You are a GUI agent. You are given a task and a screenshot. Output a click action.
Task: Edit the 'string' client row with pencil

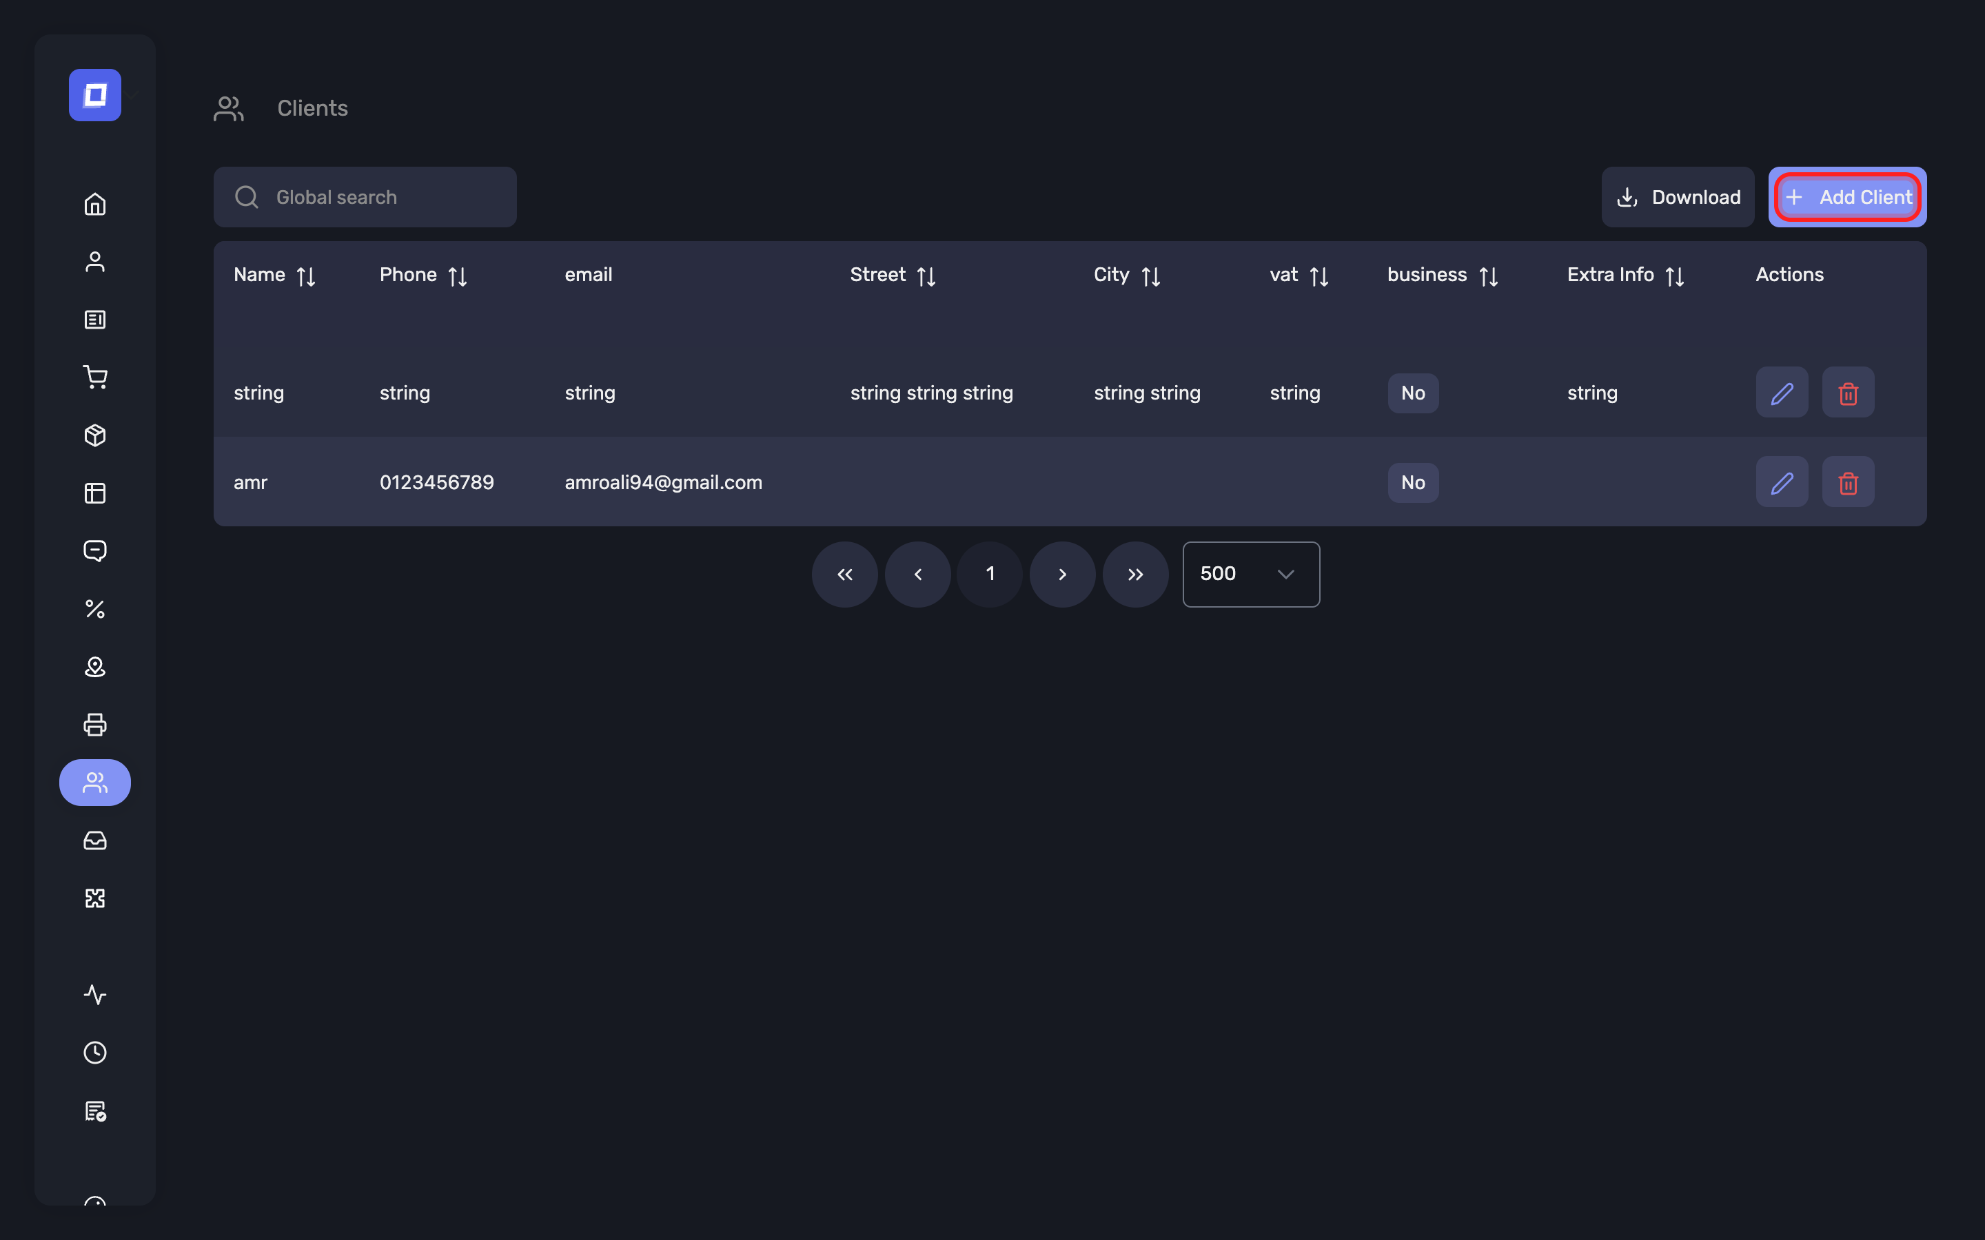point(1782,393)
